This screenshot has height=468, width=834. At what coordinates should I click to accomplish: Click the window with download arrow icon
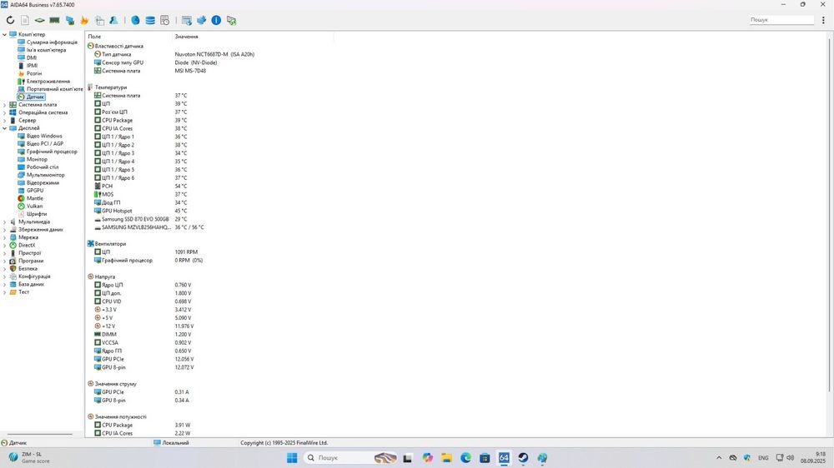point(187,20)
